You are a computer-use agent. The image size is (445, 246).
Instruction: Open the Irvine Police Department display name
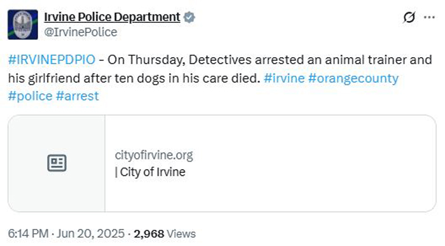click(112, 17)
